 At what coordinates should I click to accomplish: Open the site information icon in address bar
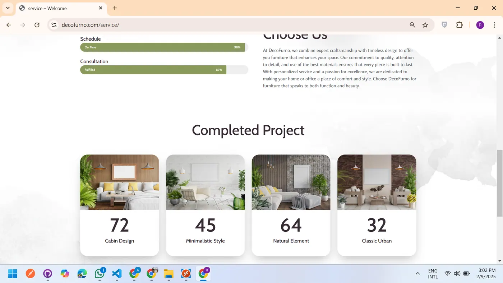coord(54,25)
